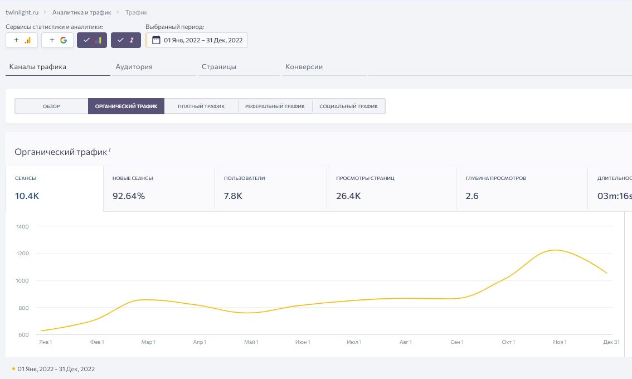Click the Мар 1 x-axis label
The height and width of the screenshot is (379, 632).
[148, 342]
